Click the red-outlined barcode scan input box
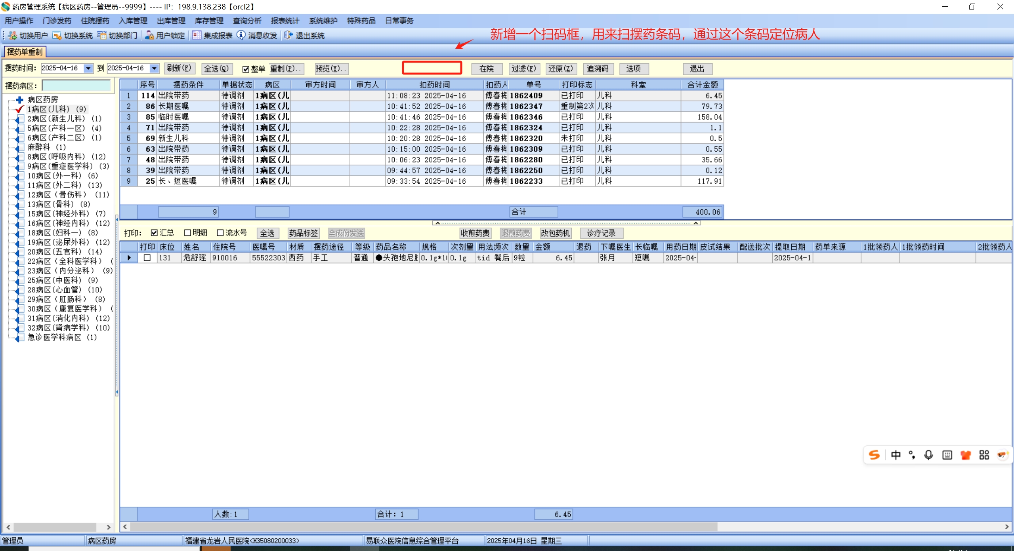The width and height of the screenshot is (1014, 551). (432, 68)
